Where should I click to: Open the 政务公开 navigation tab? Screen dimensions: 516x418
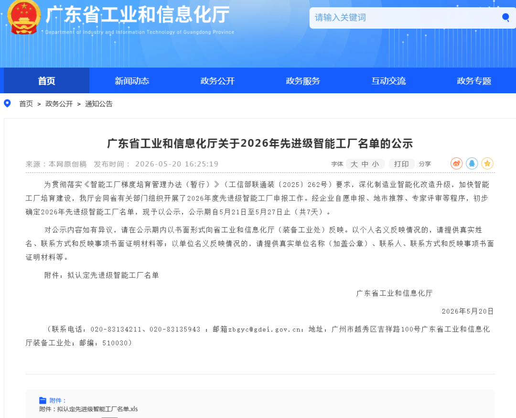coord(217,81)
